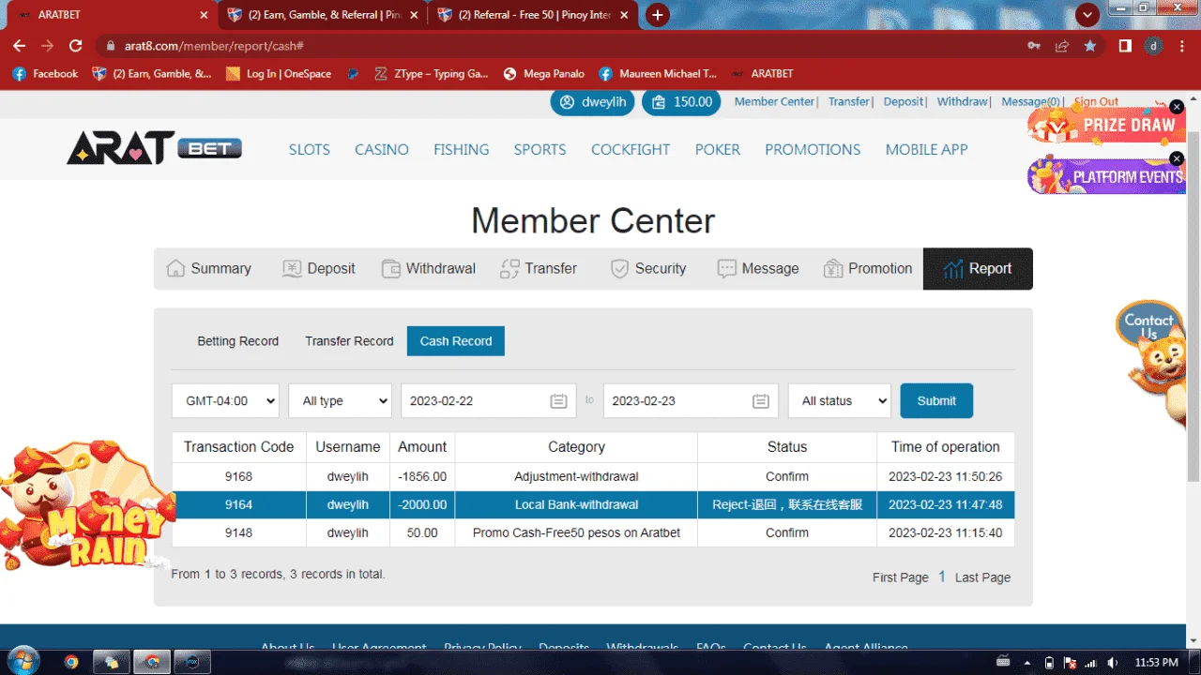Image resolution: width=1201 pixels, height=675 pixels.
Task: Show hidden system tray icons
Action: tap(1028, 663)
